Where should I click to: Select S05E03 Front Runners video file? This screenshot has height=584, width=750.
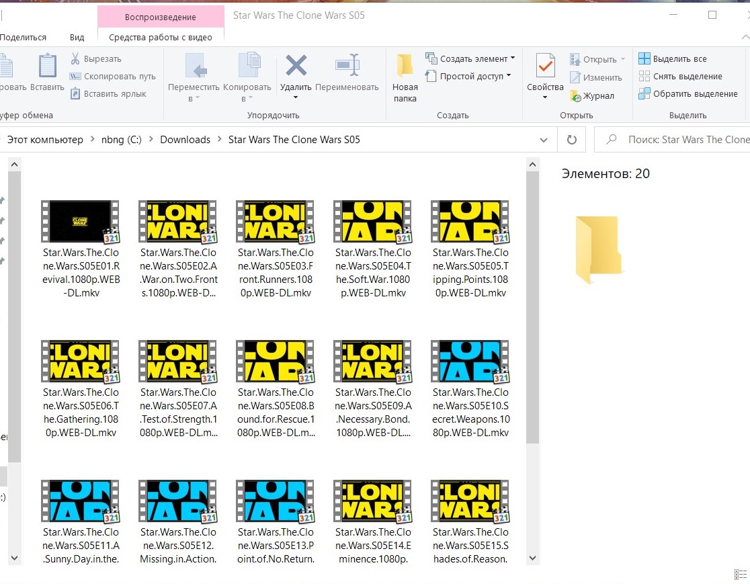click(x=276, y=250)
